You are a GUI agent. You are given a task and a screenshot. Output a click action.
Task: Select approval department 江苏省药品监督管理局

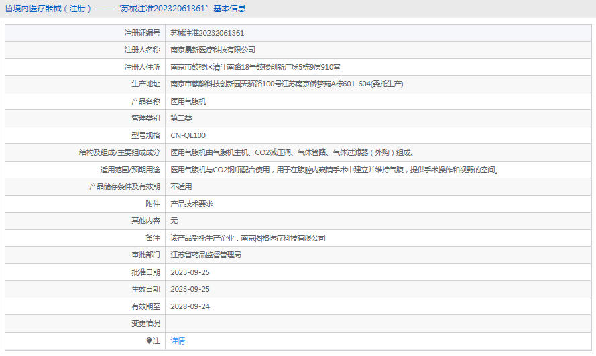click(x=206, y=255)
